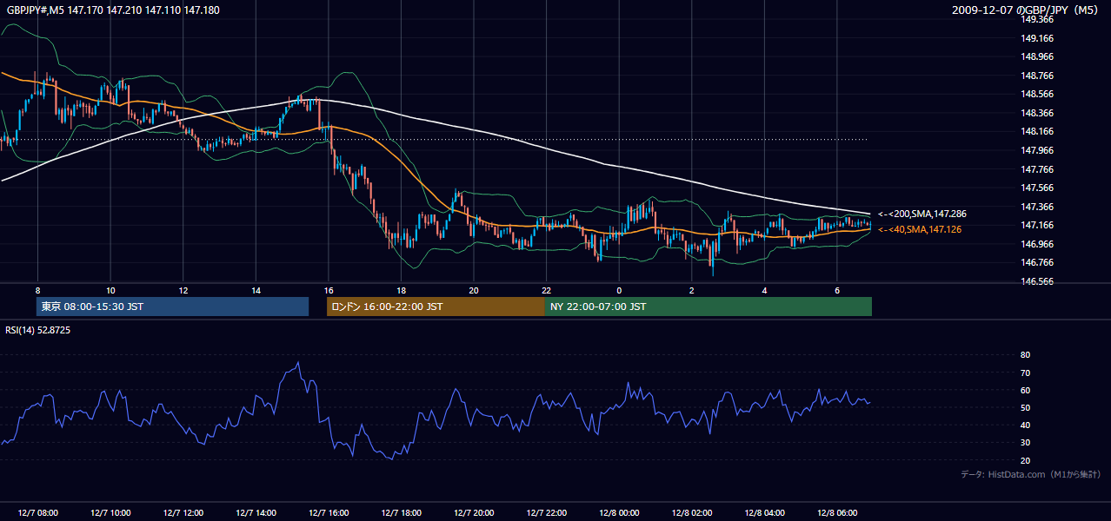Screen dimensions: 1111x521
Task: Click hour tick 12 under price chart
Action: 183,290
